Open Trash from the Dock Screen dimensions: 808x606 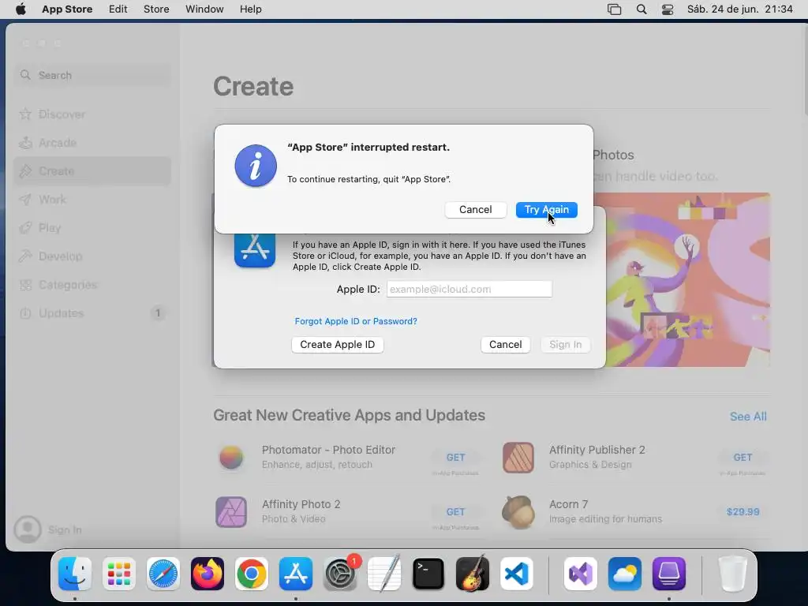[x=732, y=574]
